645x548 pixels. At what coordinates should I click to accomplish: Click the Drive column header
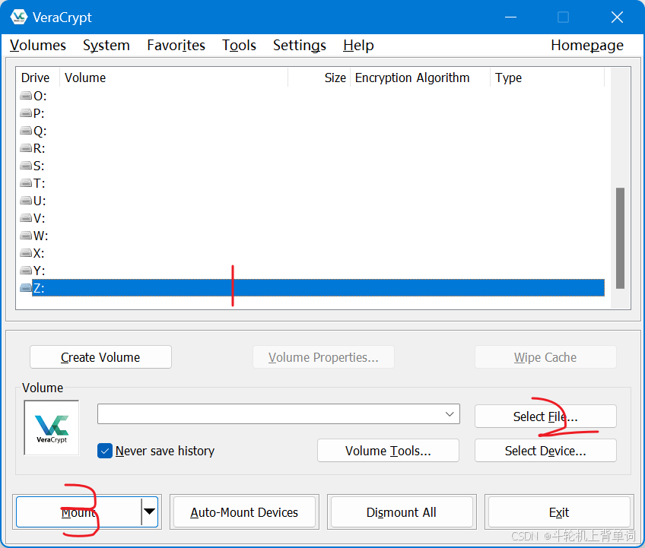pyautogui.click(x=38, y=78)
